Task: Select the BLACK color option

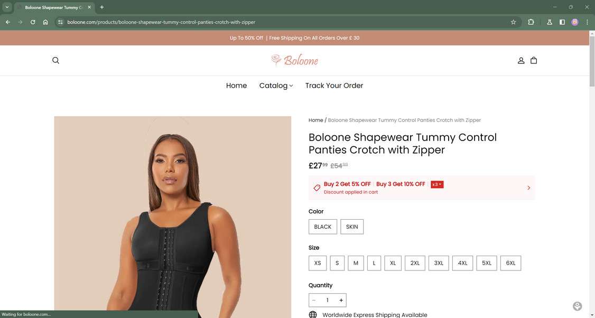Action: click(322, 227)
